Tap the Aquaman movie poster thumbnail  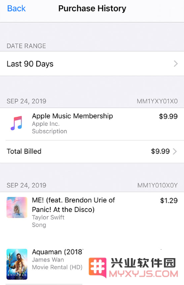pyautogui.click(x=17, y=264)
